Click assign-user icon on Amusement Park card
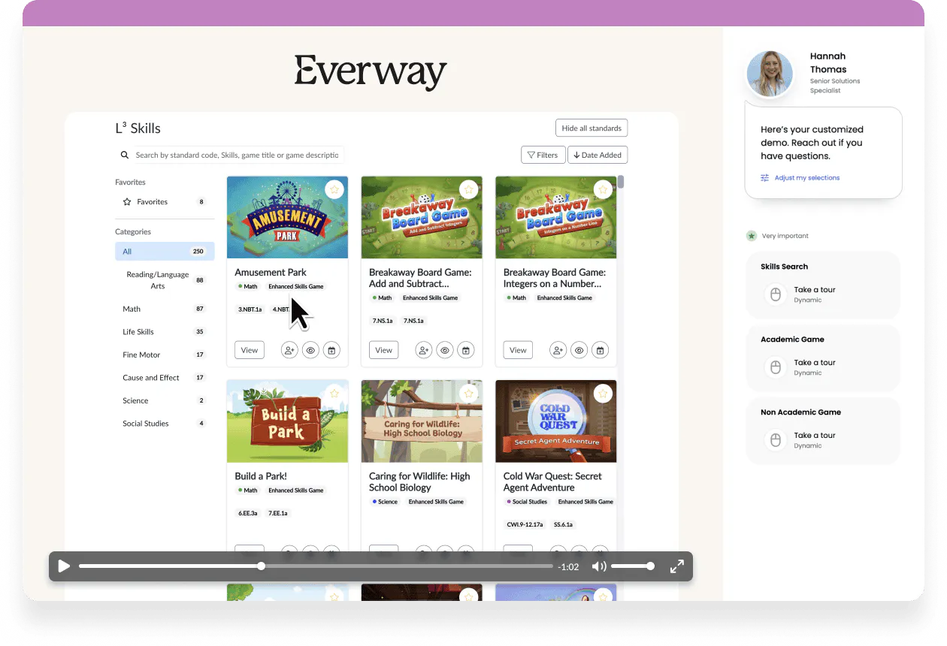The width and height of the screenshot is (947, 646). (x=289, y=350)
